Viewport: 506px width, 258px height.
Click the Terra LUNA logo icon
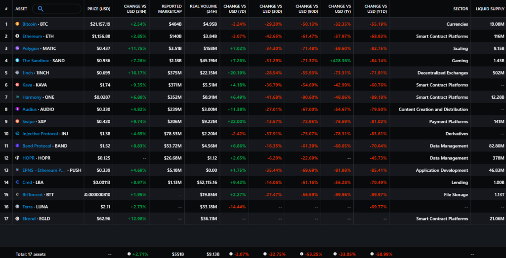[17, 207]
